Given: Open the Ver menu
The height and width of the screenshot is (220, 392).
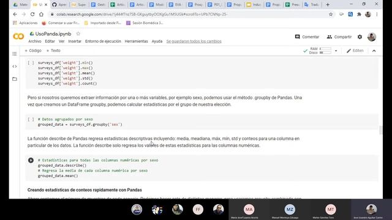Looking at the screenshot, I should tap(61, 42).
